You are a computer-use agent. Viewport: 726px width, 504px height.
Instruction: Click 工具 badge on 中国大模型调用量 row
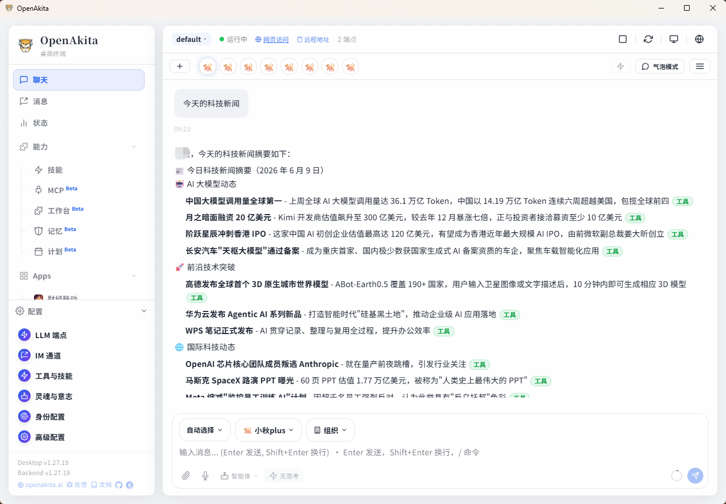[682, 202]
